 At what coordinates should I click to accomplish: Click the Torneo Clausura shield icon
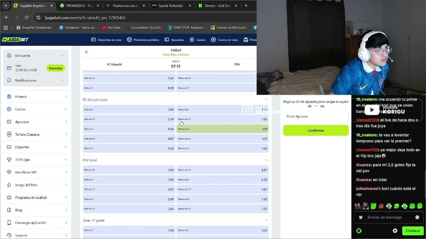tap(9, 134)
